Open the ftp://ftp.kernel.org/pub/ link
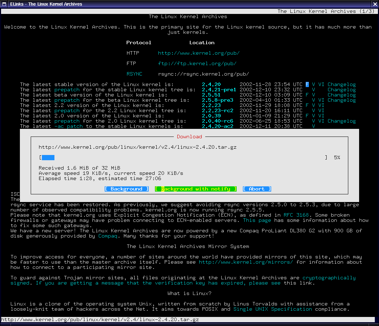The image size is (379, 326). point(197,63)
